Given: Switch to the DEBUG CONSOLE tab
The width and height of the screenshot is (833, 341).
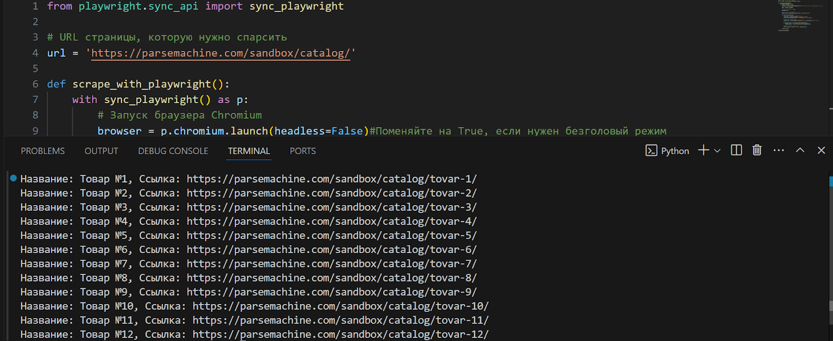Looking at the screenshot, I should [173, 151].
